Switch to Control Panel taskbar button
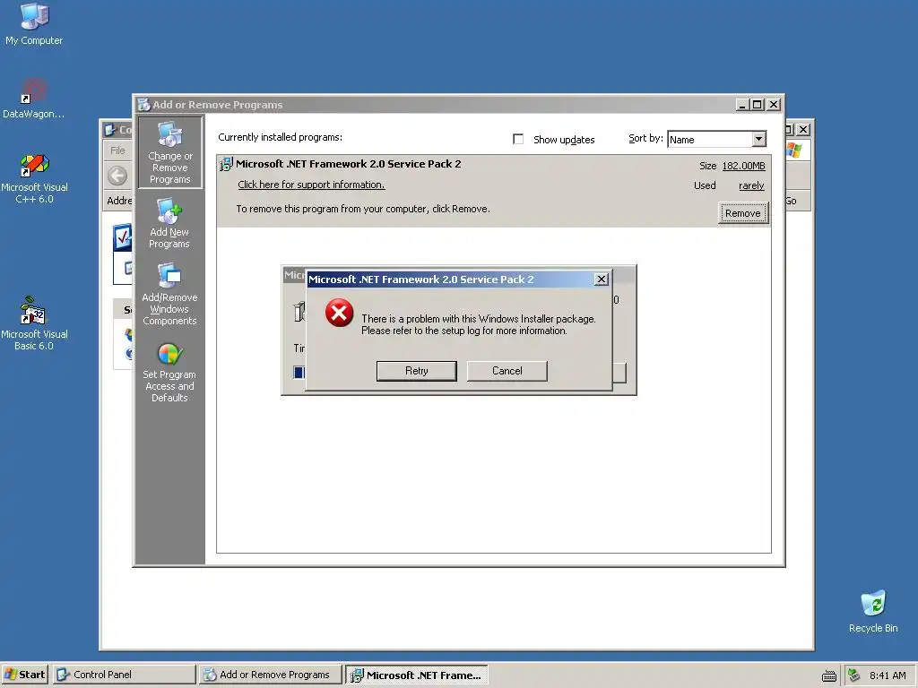 pyautogui.click(x=124, y=675)
